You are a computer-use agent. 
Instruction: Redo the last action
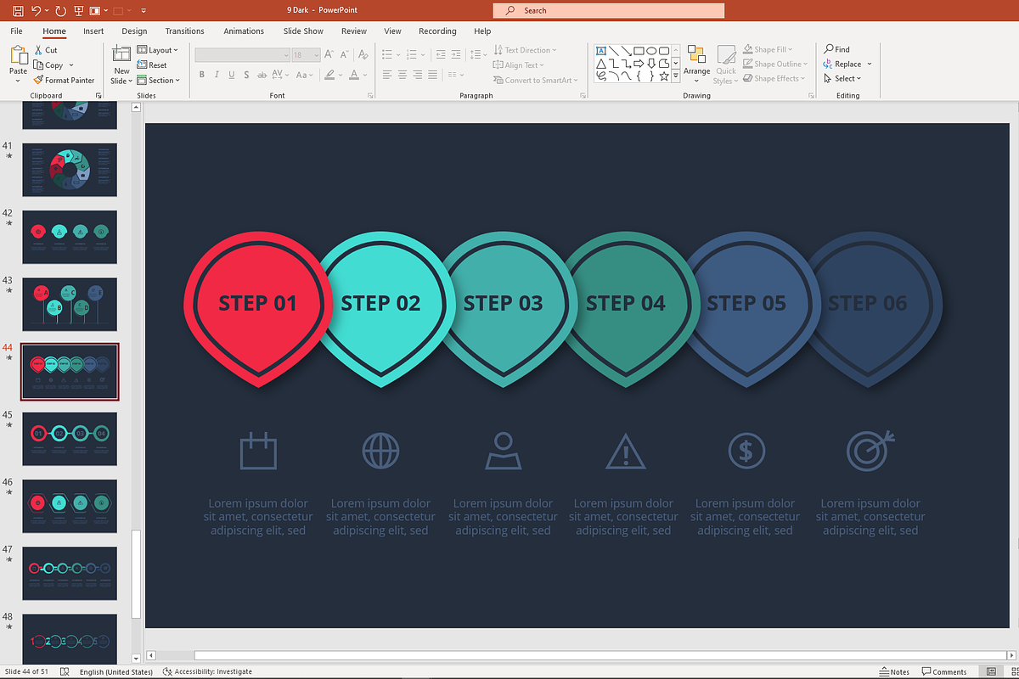coord(60,10)
